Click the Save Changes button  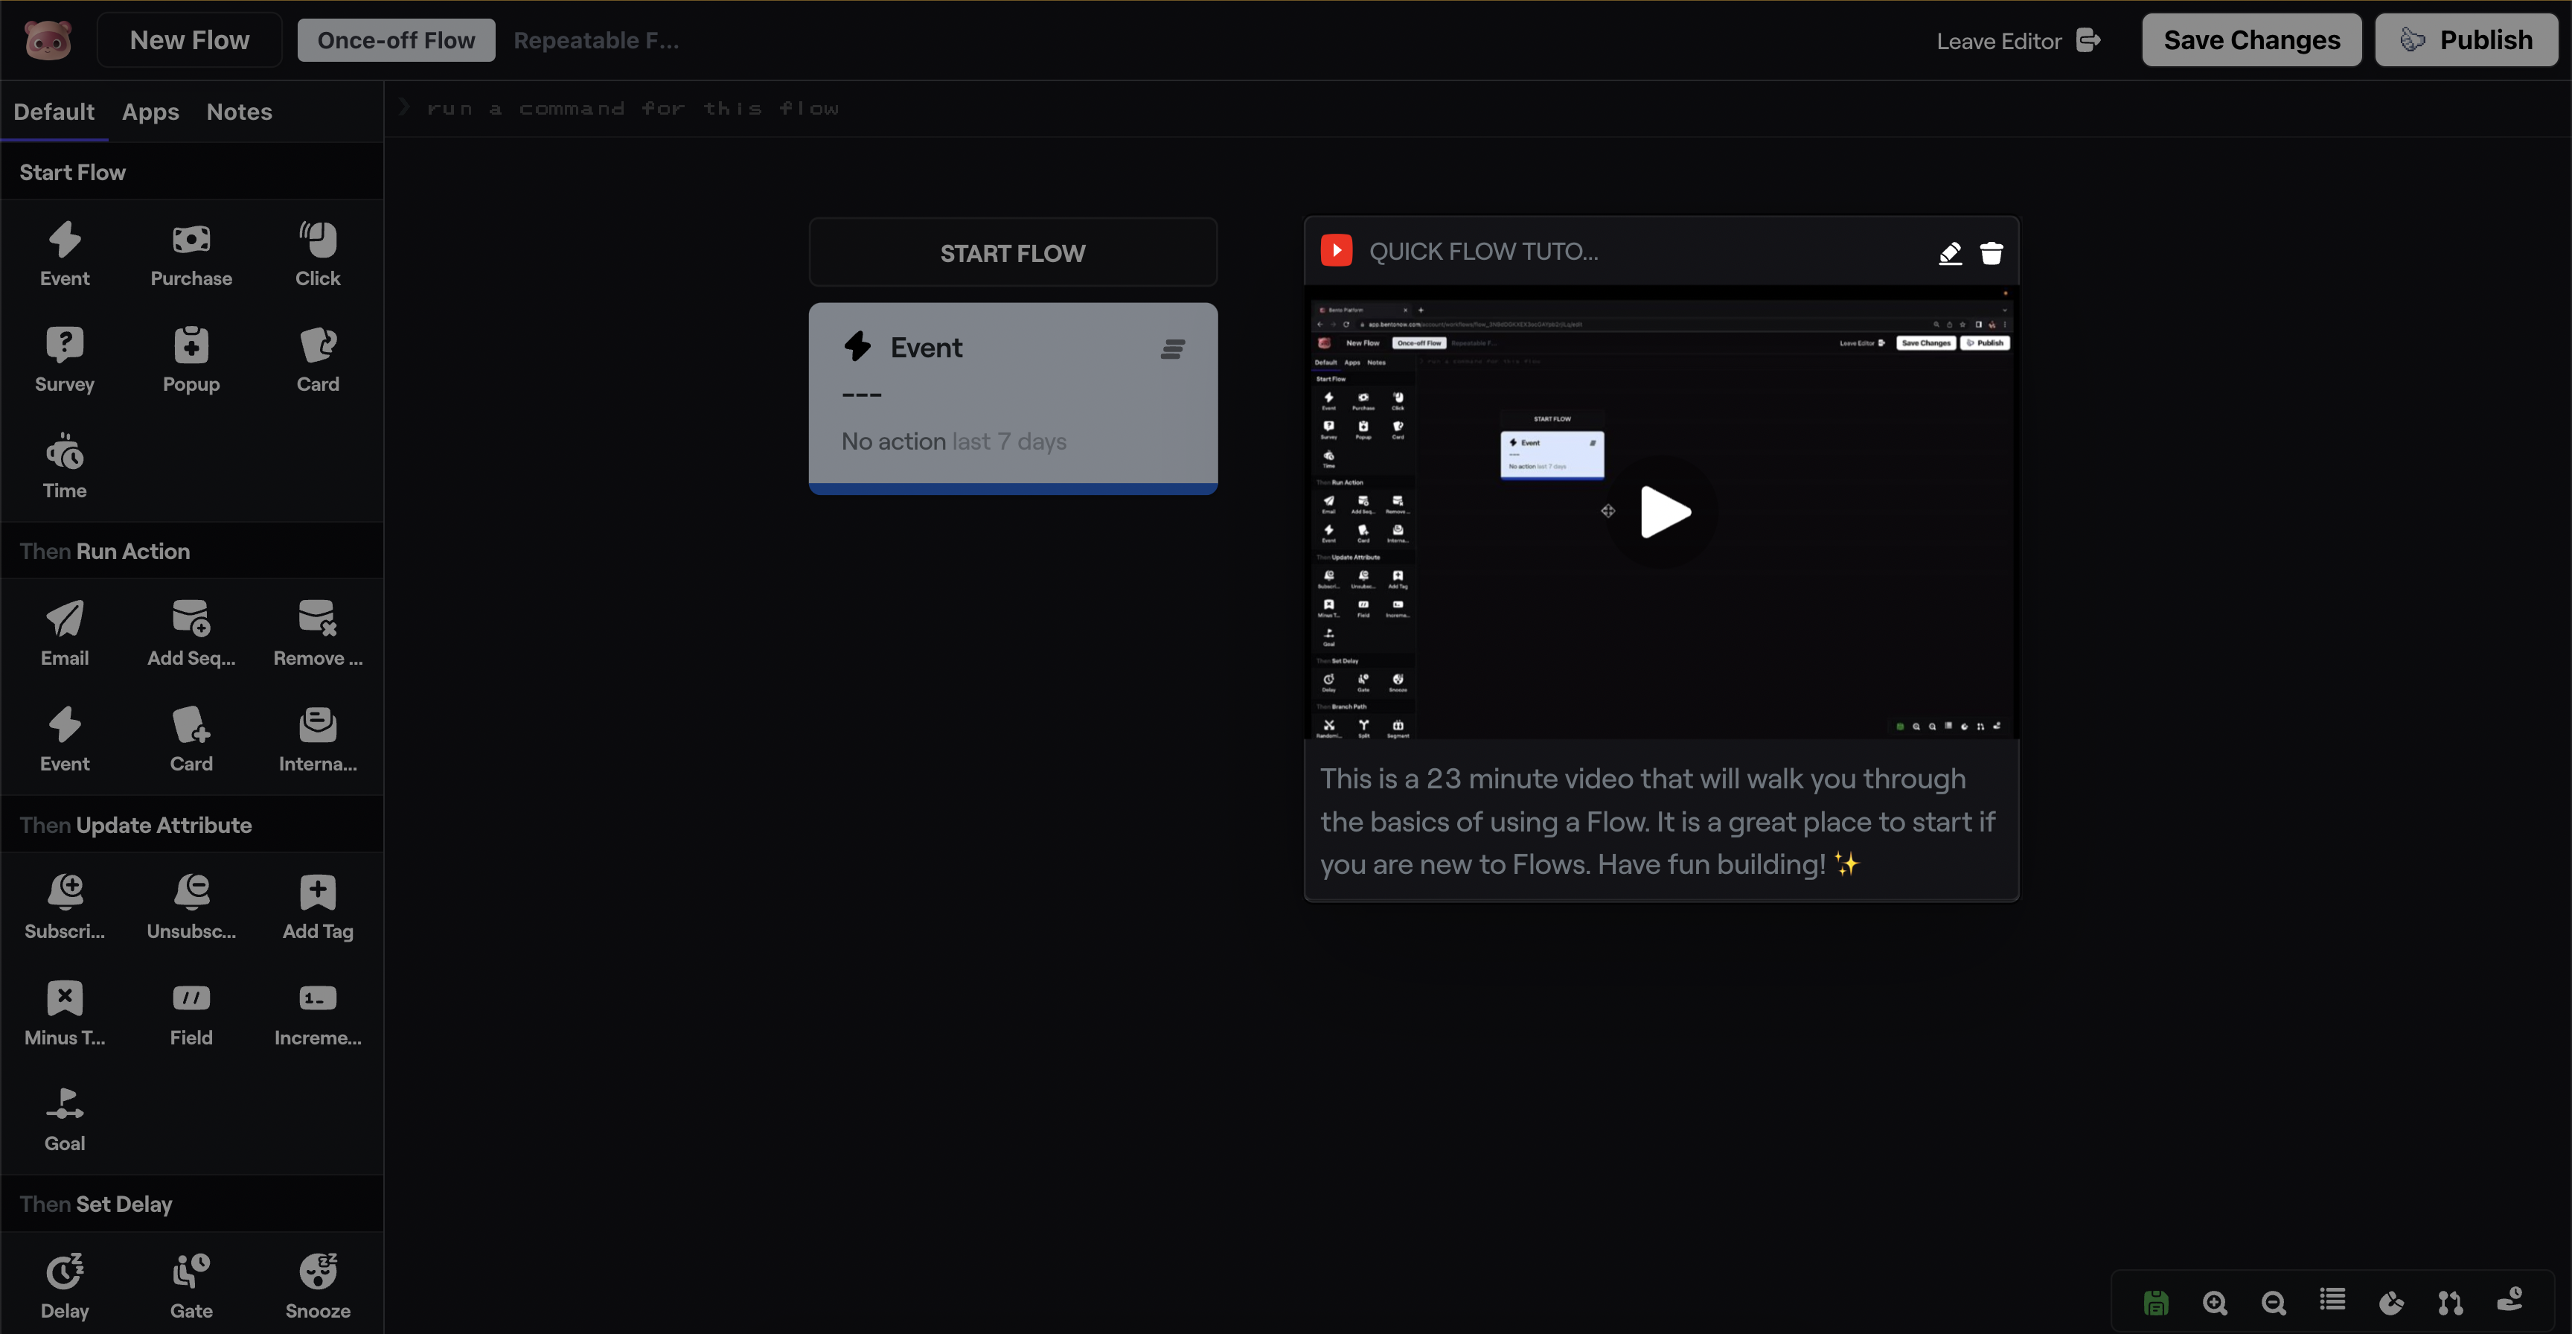2250,40
